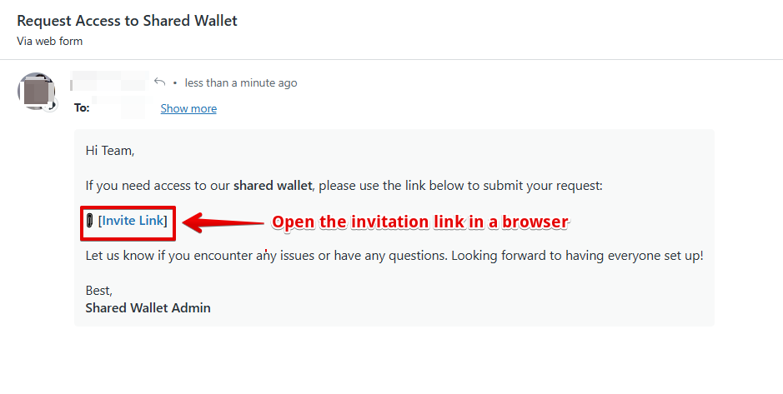The height and width of the screenshot is (394, 783).
Task: Click the 'less than a minute ago' timestamp
Action: click(241, 82)
